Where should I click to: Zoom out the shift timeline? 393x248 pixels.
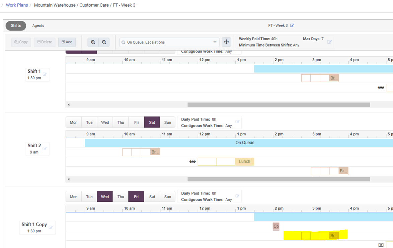[104, 42]
